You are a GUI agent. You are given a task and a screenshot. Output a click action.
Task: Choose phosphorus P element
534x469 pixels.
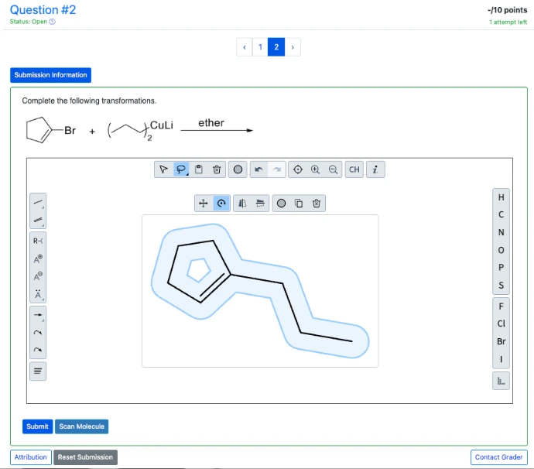tap(501, 268)
